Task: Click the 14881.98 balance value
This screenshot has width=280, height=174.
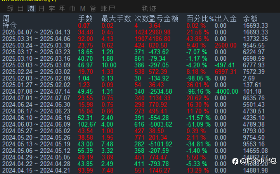Action: point(256,170)
